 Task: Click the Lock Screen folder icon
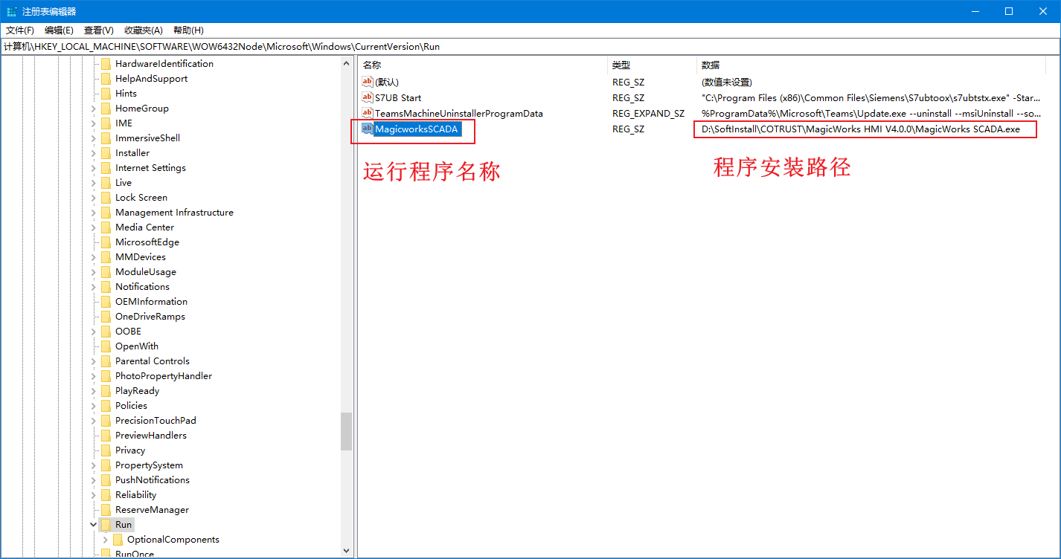coord(106,198)
